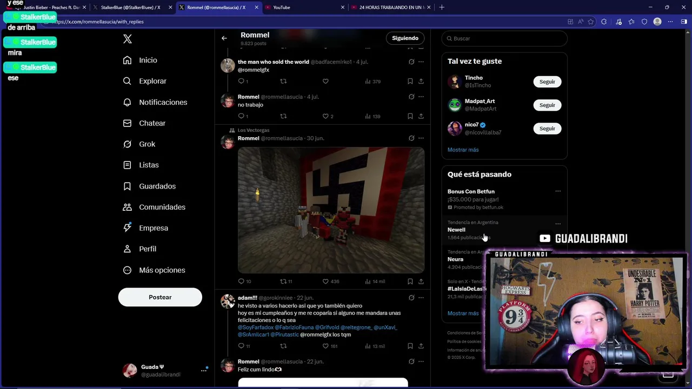This screenshot has width=692, height=389.
Task: Bookmark Rommel's 30 jun. image post
Action: coord(410,281)
